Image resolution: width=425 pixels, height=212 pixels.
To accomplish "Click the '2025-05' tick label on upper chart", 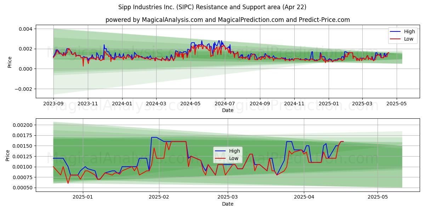I will [x=396, y=104].
